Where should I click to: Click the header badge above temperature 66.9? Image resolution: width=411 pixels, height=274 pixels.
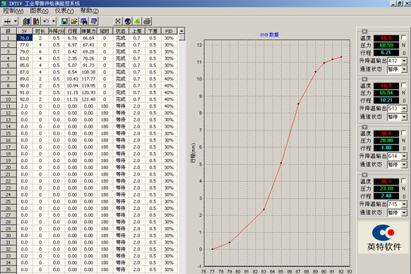click(x=364, y=79)
